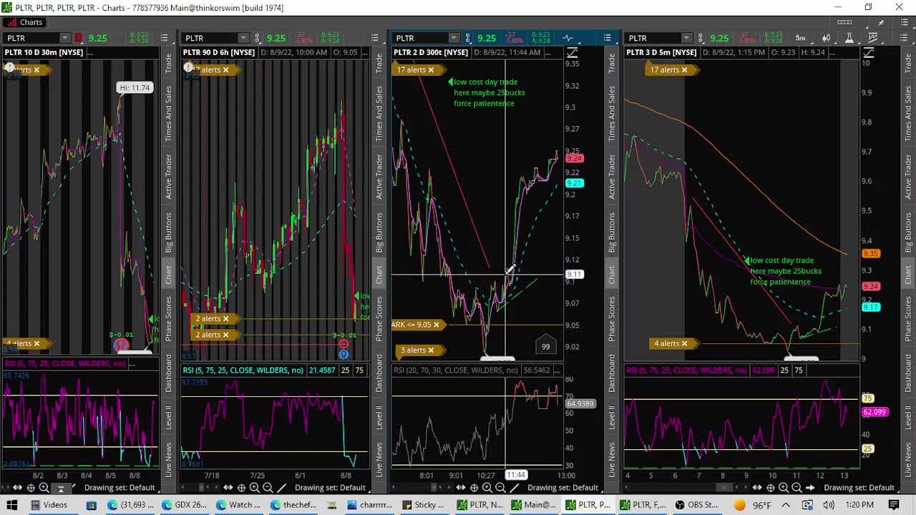Viewport: 916px width, 515px height.
Task: Click the 9.35 orange price label
Action: [x=871, y=253]
